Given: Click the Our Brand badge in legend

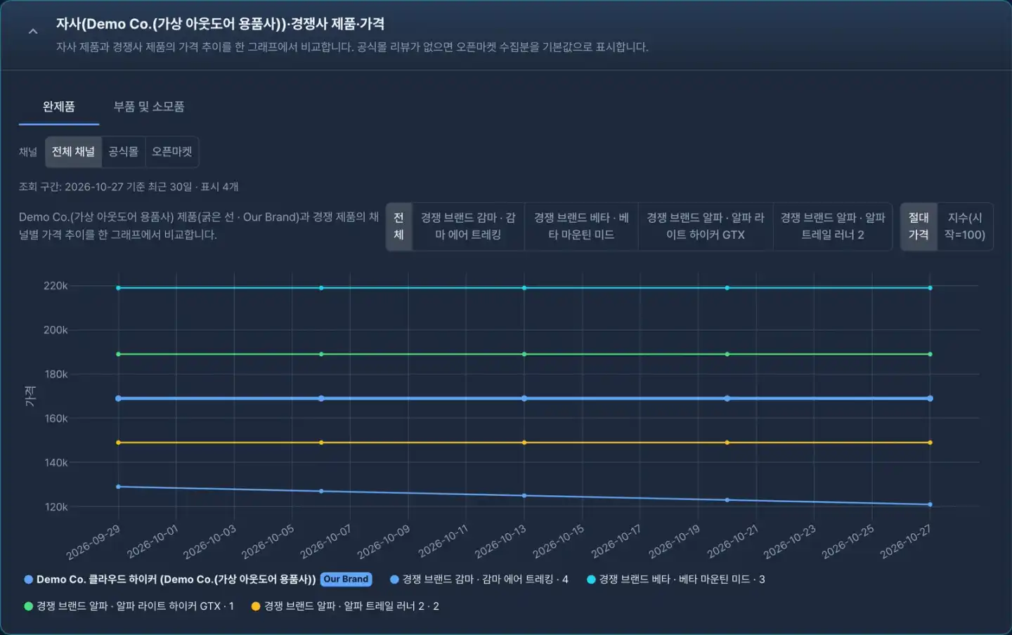Looking at the screenshot, I should (346, 580).
